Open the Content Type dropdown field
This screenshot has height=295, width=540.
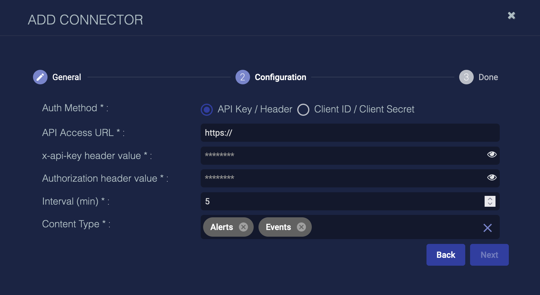(393, 227)
